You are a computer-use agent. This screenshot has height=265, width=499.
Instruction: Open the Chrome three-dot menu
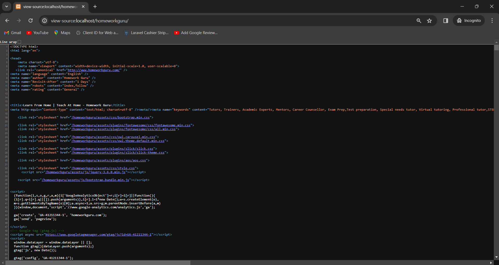click(492, 21)
